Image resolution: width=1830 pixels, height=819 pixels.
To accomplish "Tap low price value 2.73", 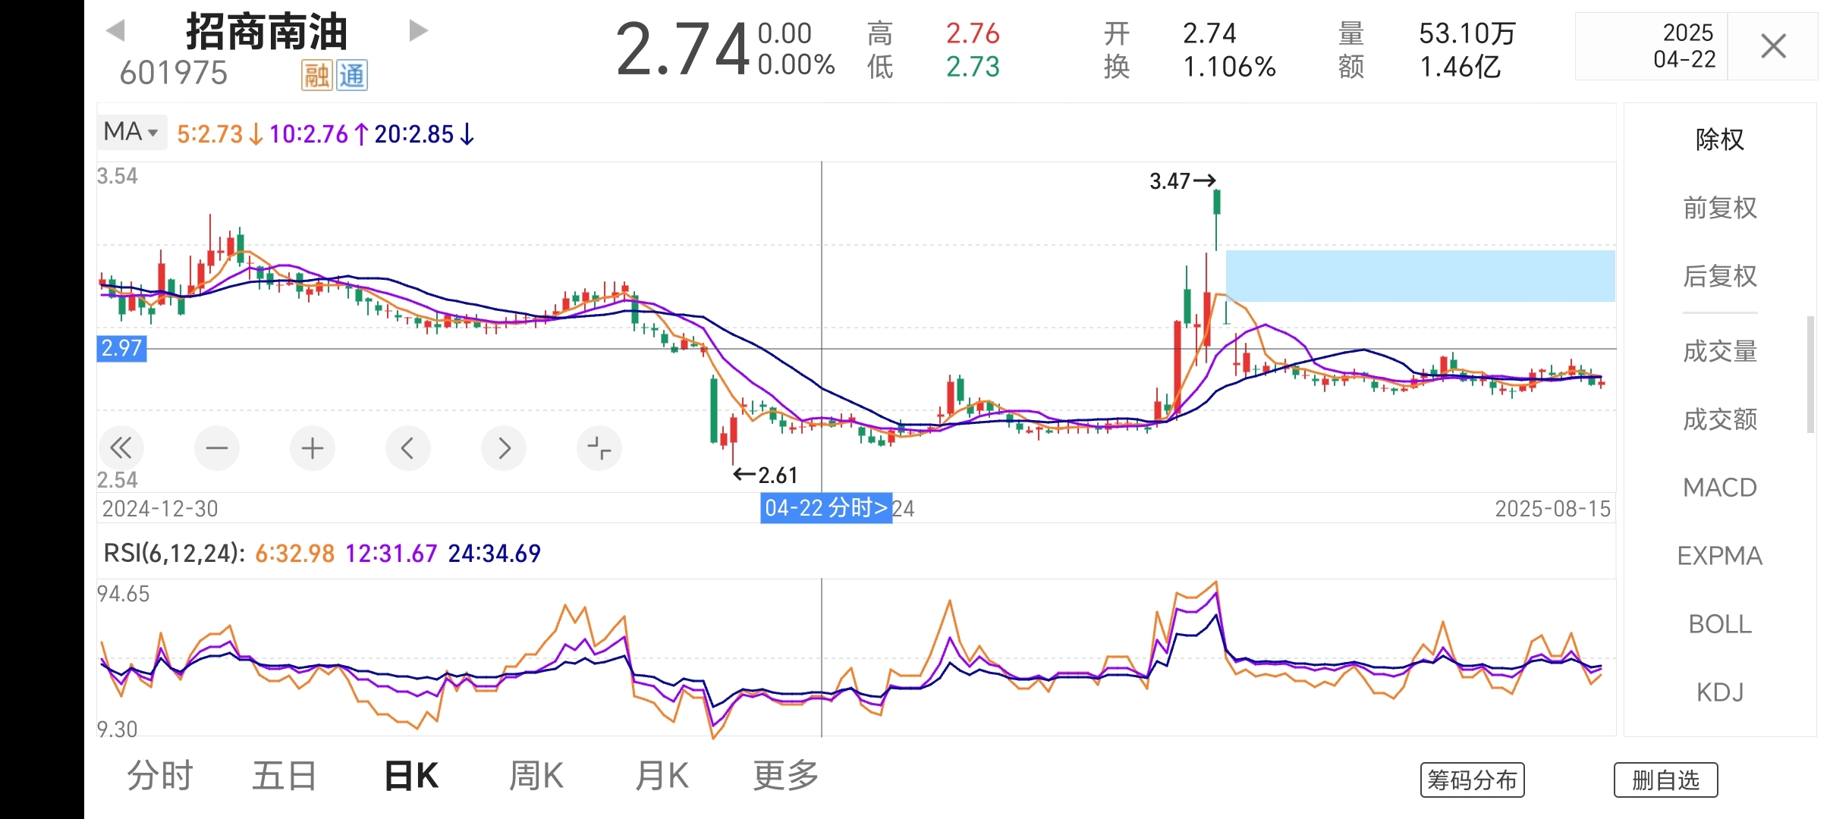I will [973, 67].
